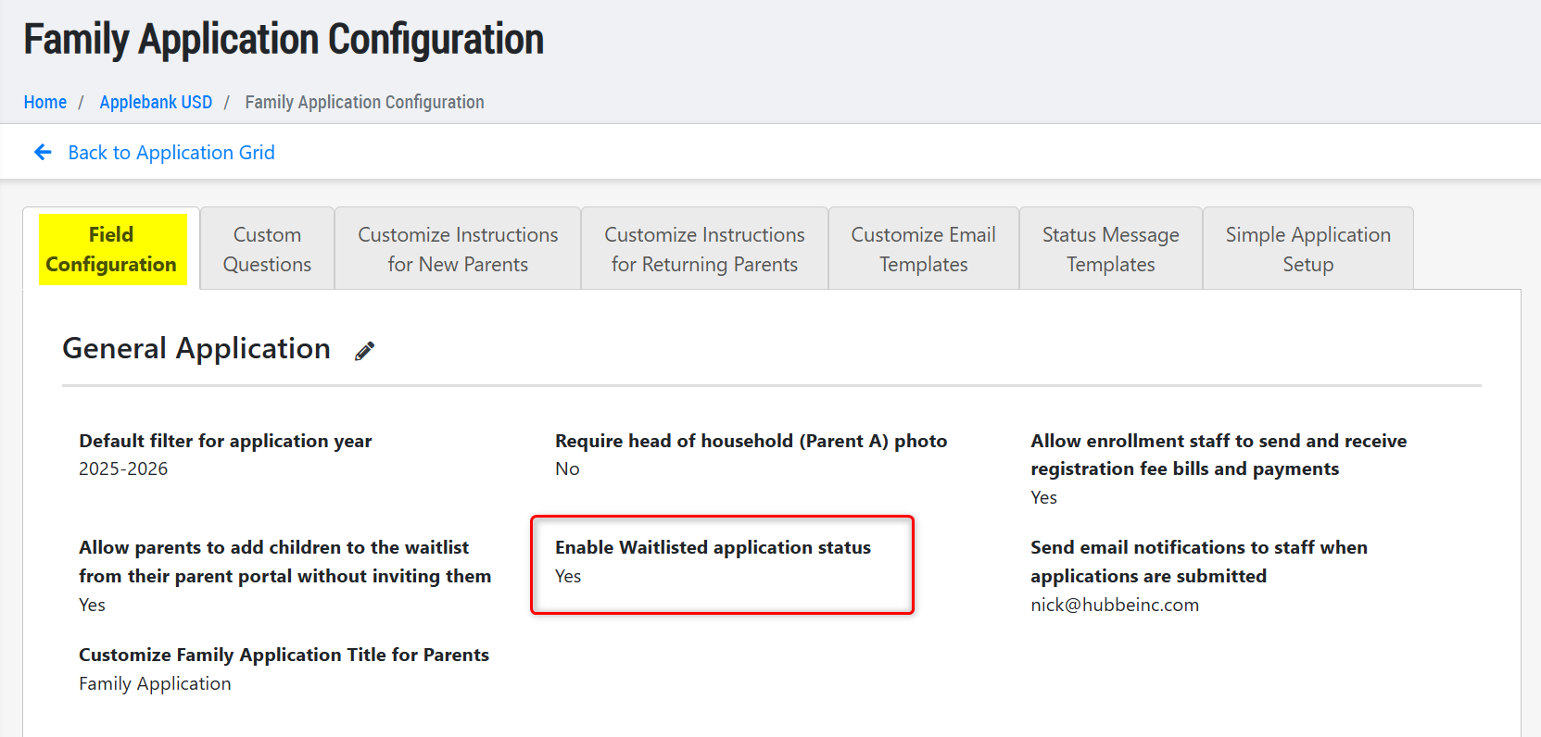Select the 2025-2026 application year value
Screen dimensions: 1541x737
point(123,468)
